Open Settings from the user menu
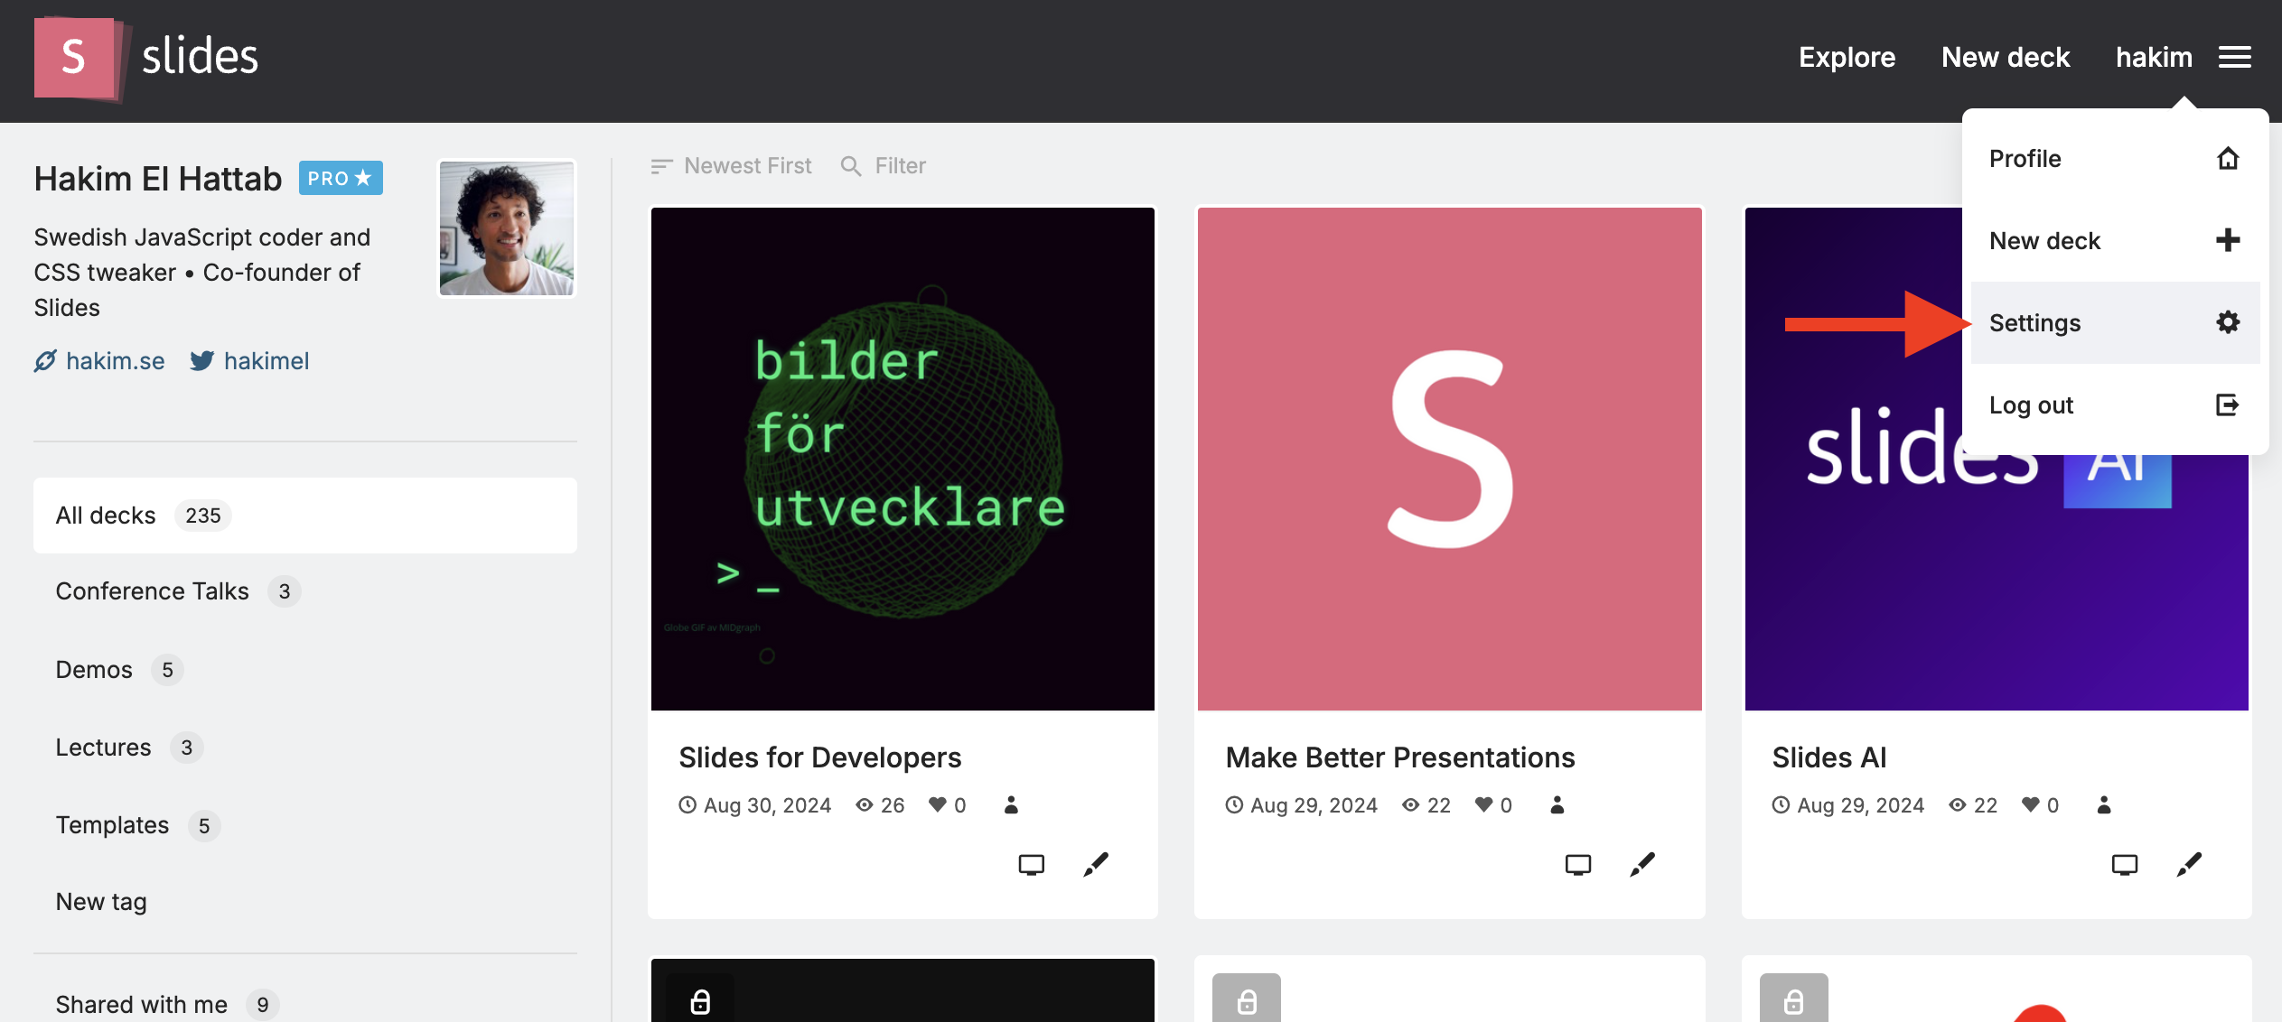This screenshot has width=2282, height=1022. pos(2115,322)
